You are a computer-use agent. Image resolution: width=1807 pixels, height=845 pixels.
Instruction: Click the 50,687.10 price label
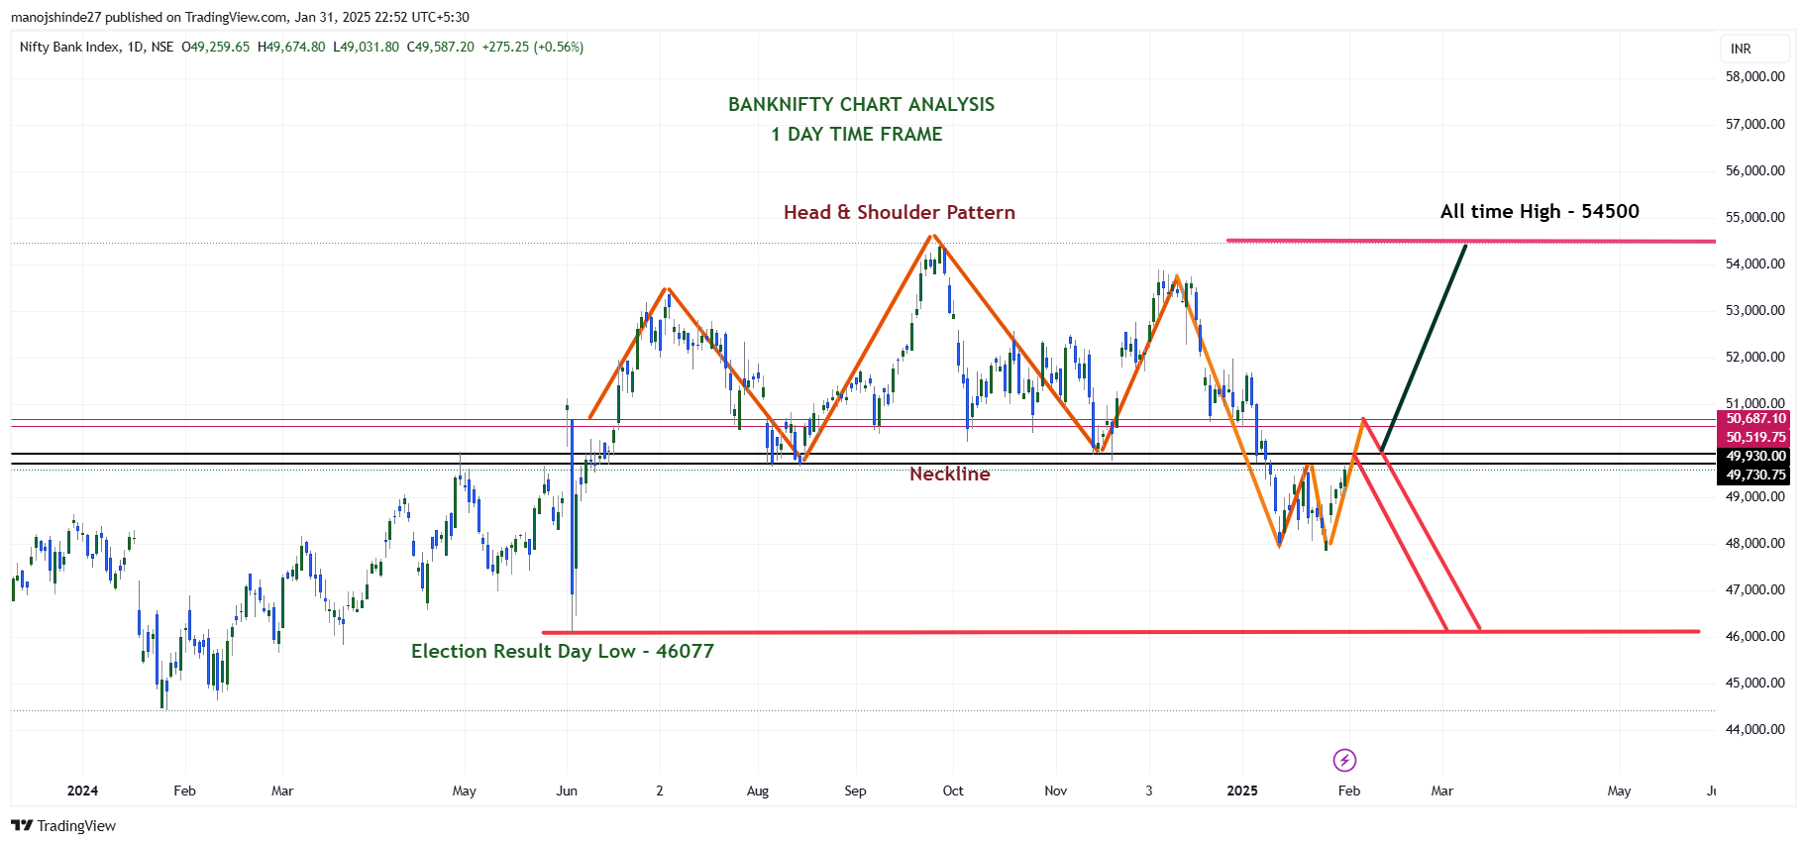tap(1755, 419)
